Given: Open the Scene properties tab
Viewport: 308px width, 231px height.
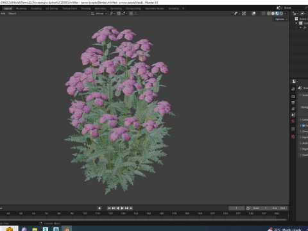Looking at the screenshot, I should pos(293,115).
